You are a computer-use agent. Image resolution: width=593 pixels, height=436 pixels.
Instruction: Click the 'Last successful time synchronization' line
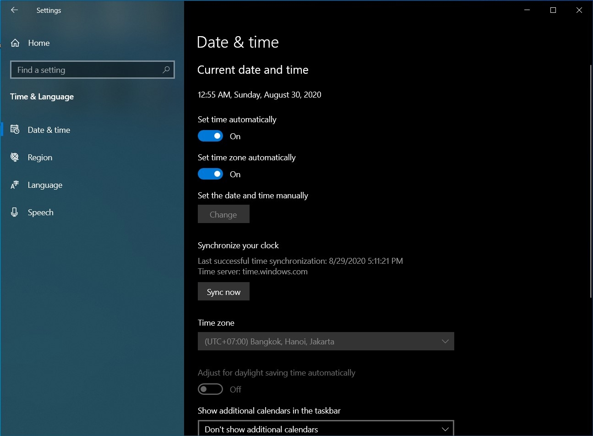point(300,261)
